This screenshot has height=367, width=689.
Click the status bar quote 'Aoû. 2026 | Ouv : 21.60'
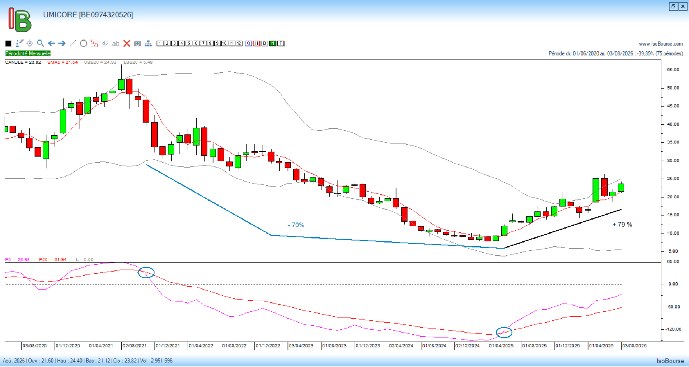28,361
